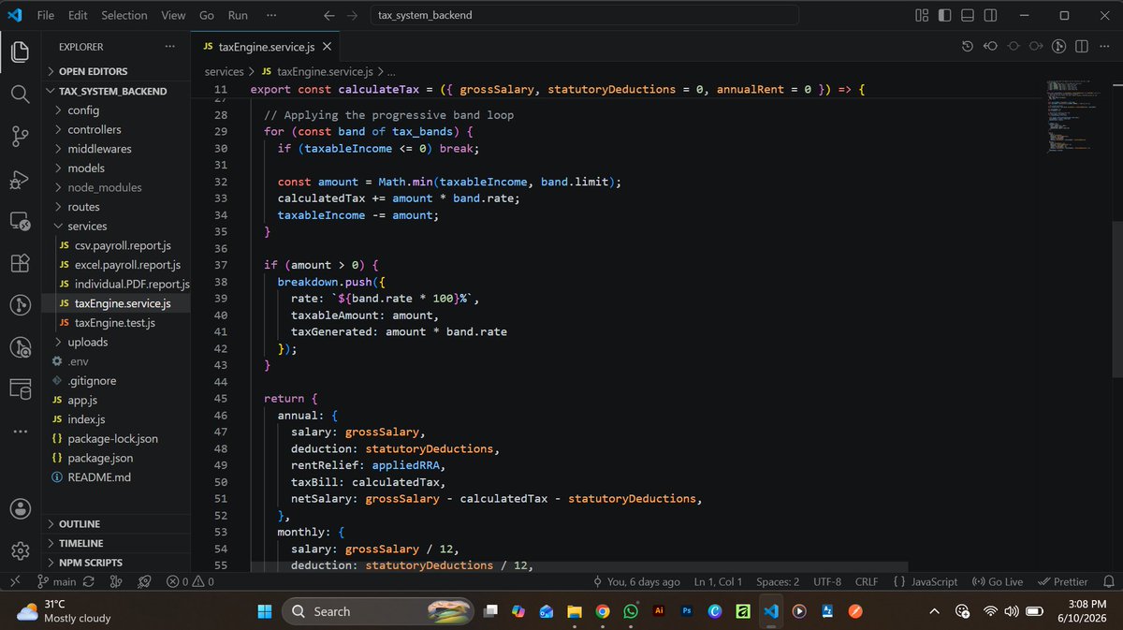Open Google Chrome from the taskbar
1123x630 pixels.
click(x=603, y=611)
